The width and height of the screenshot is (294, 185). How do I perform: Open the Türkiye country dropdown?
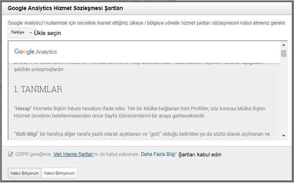pos(21,33)
